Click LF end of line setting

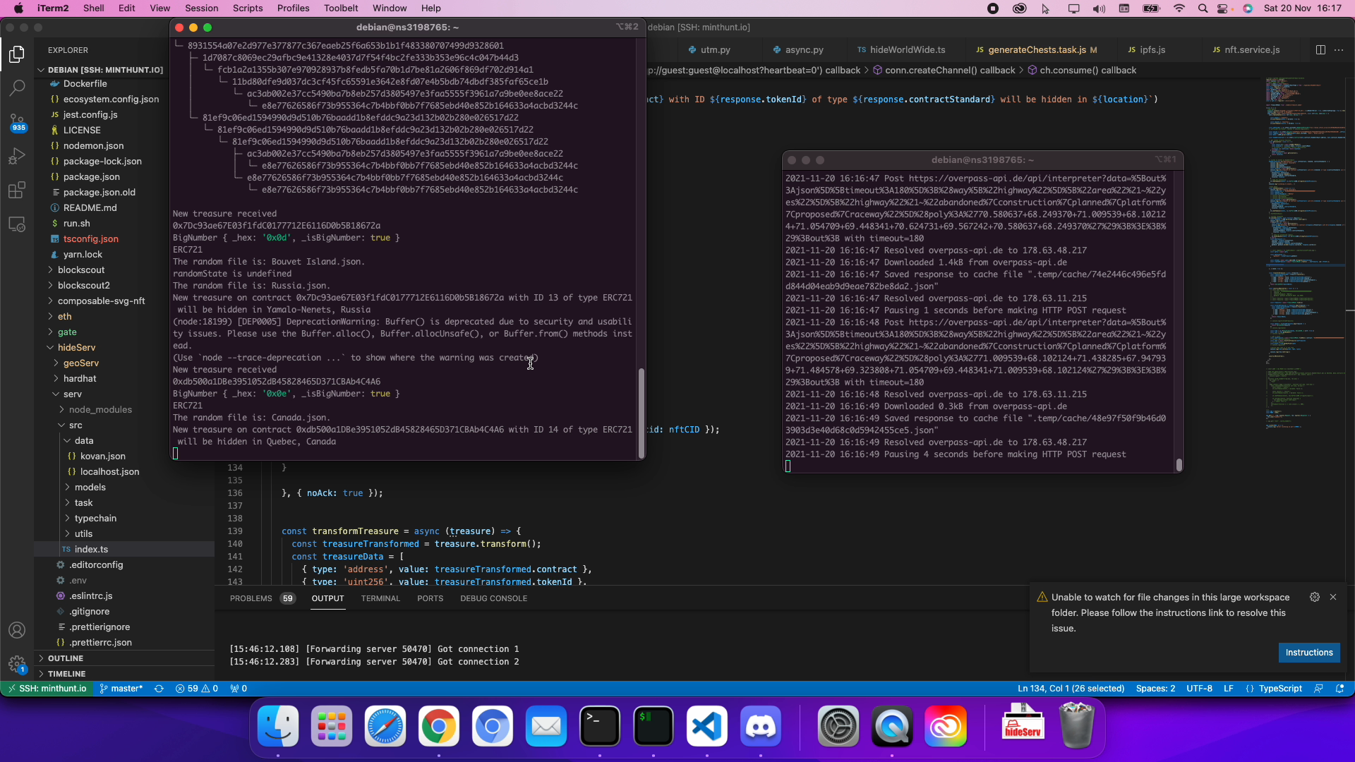1228,689
